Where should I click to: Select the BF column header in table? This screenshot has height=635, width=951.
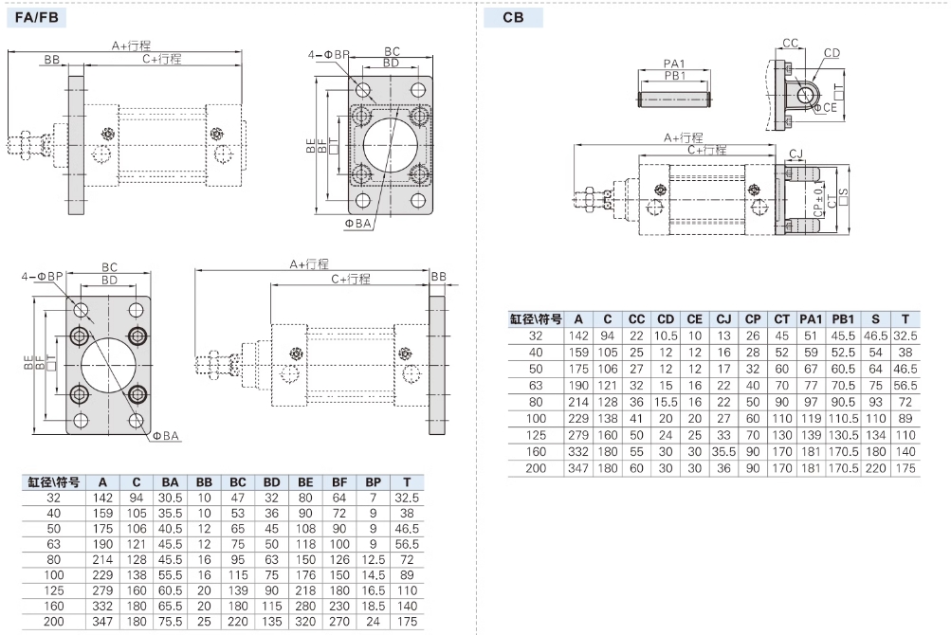[339, 482]
